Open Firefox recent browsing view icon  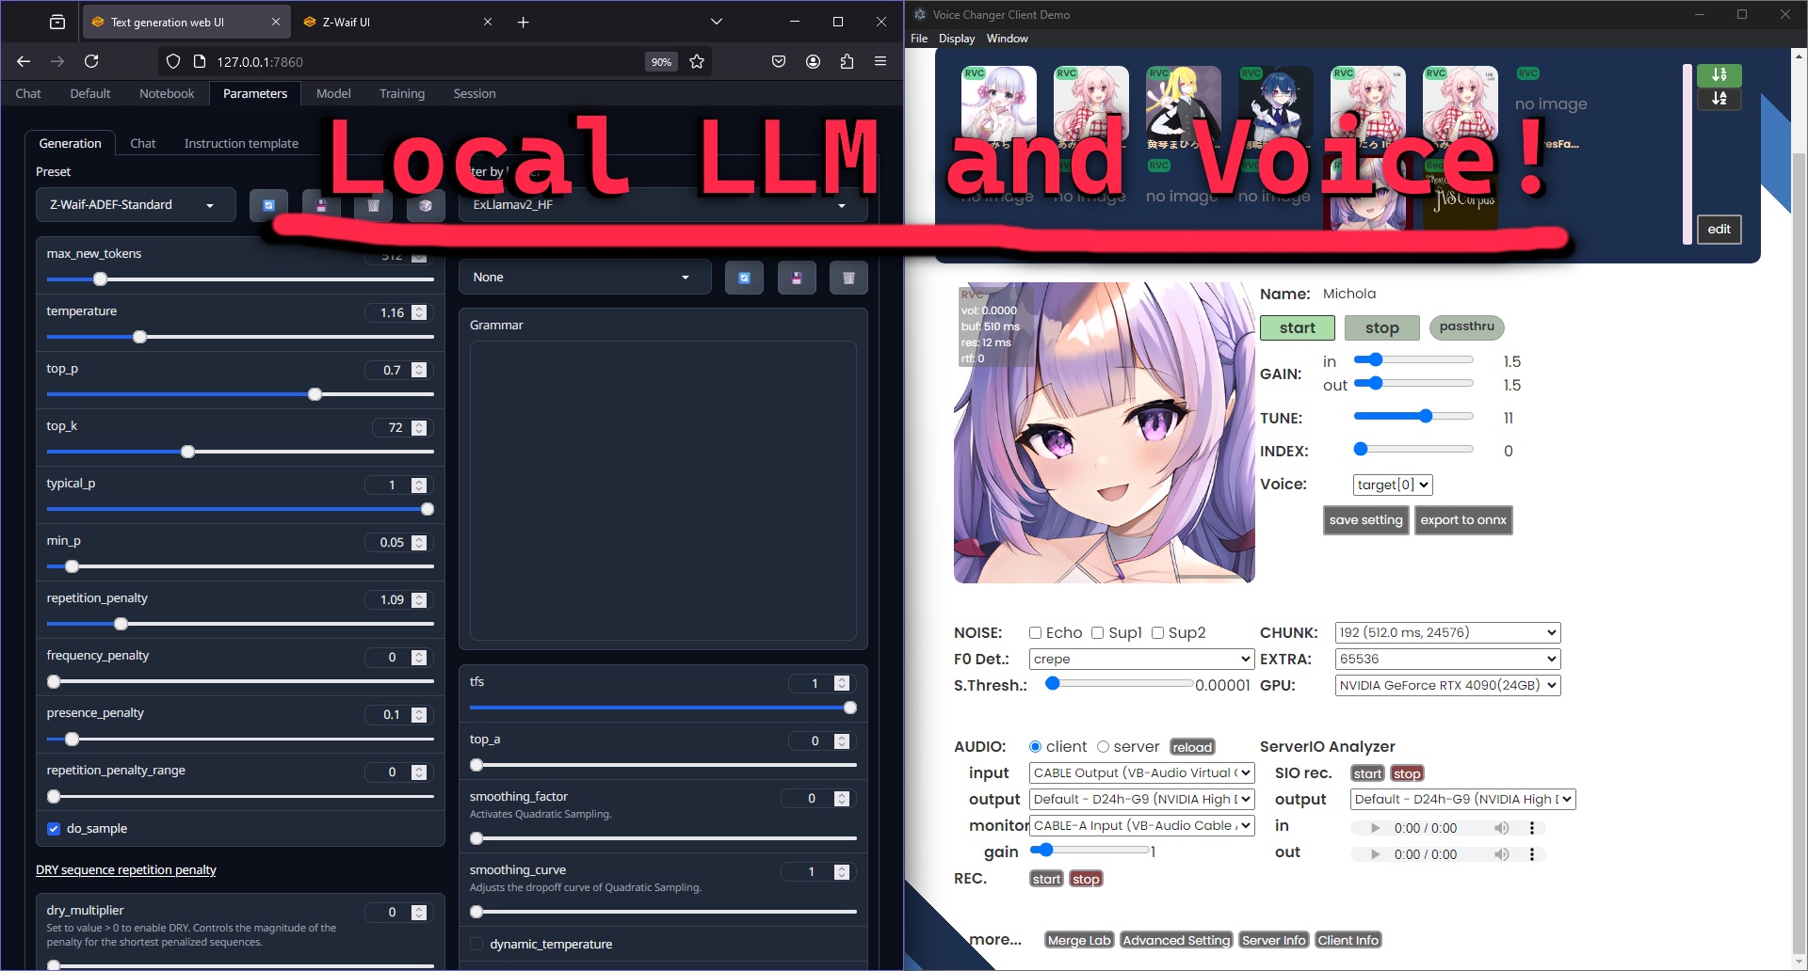[57, 22]
